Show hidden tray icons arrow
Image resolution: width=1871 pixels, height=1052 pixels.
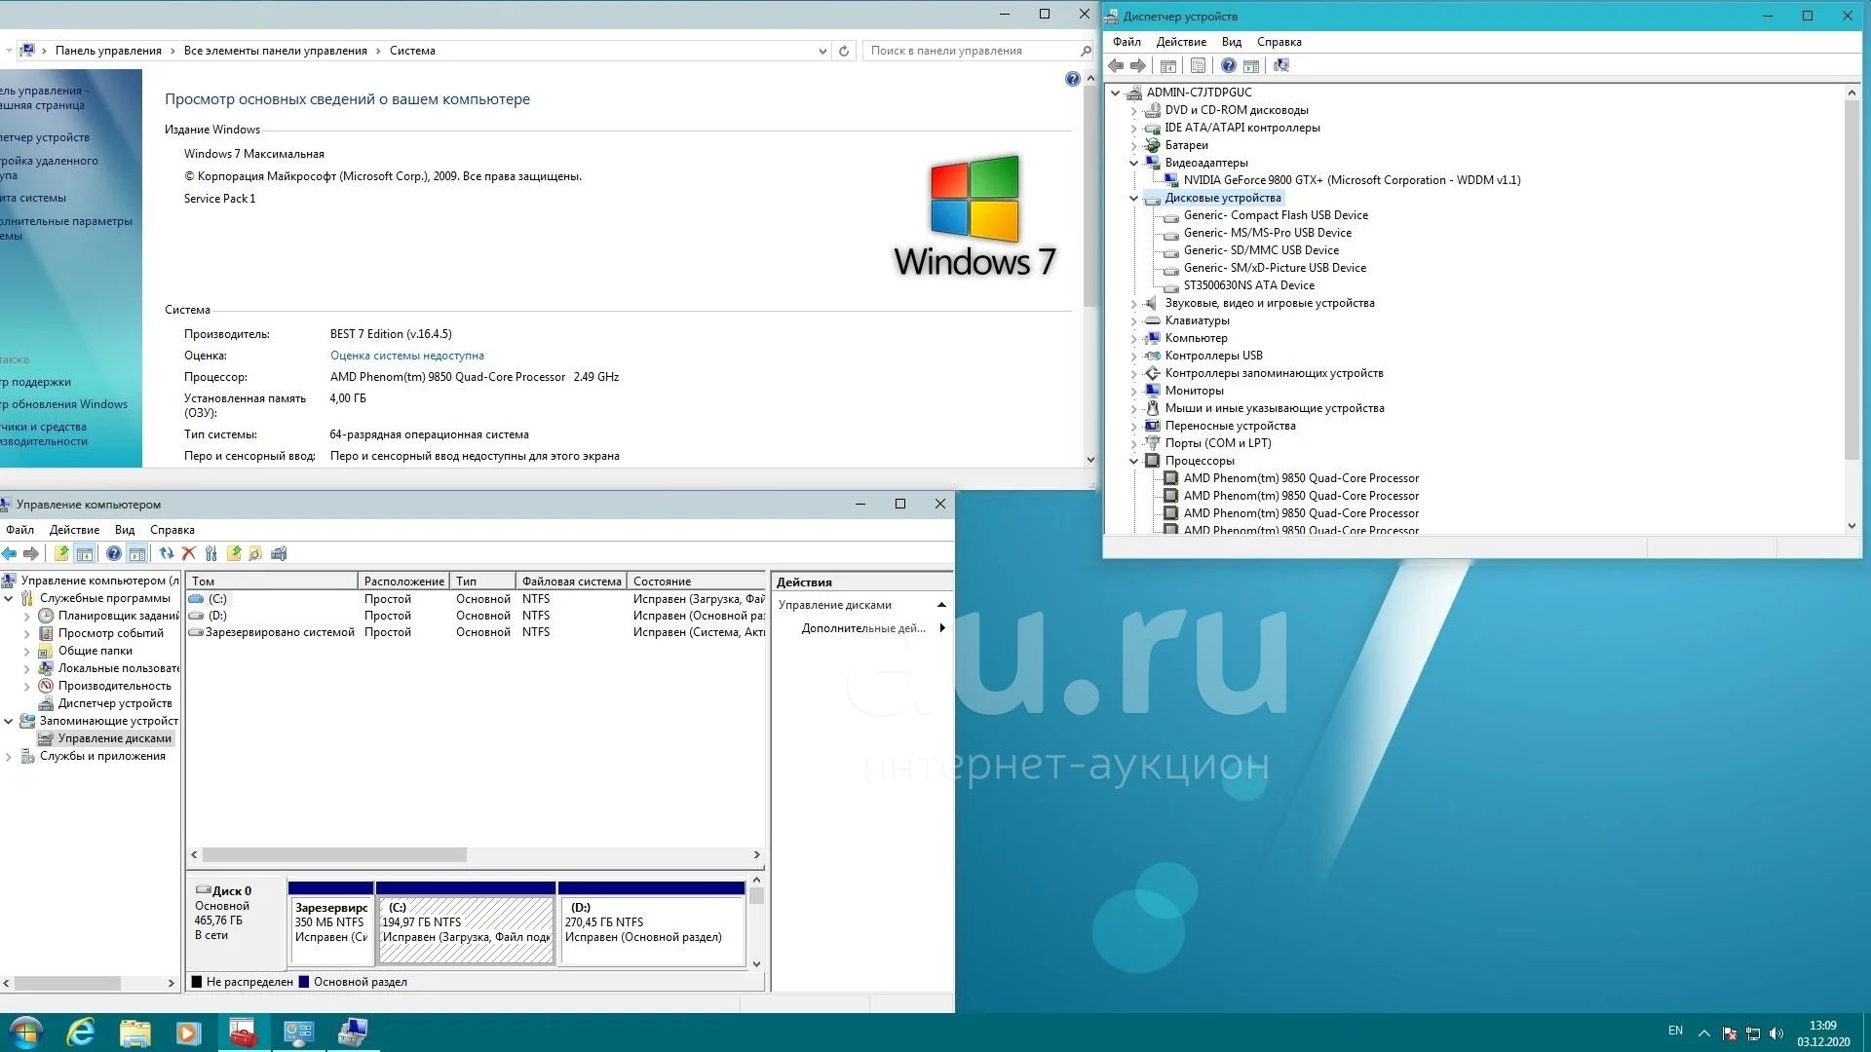(1704, 1033)
